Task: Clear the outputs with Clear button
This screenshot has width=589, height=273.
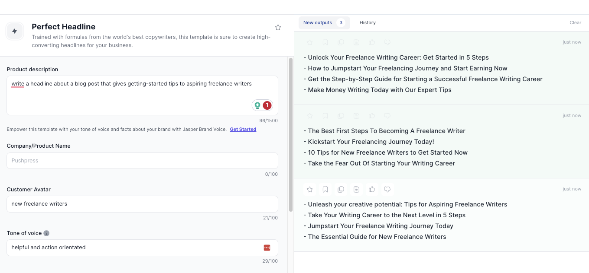Action: [x=575, y=22]
